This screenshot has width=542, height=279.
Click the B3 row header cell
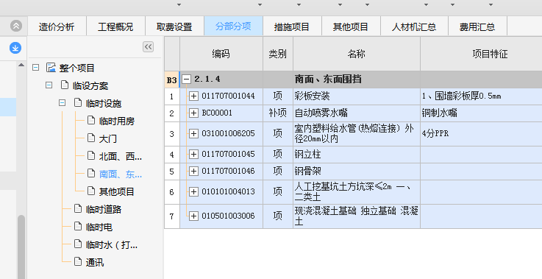pos(172,80)
